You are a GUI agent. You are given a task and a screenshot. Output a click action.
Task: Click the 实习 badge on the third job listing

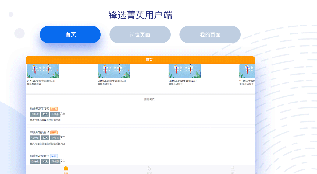(54, 156)
